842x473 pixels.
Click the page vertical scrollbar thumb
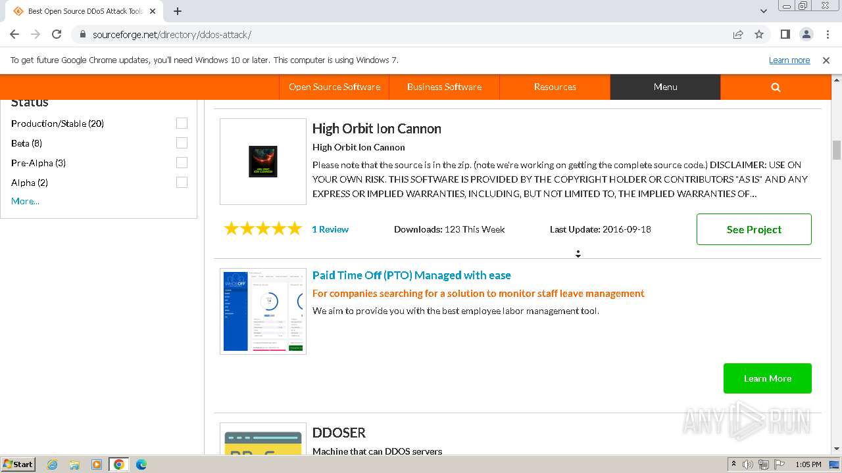(837, 150)
